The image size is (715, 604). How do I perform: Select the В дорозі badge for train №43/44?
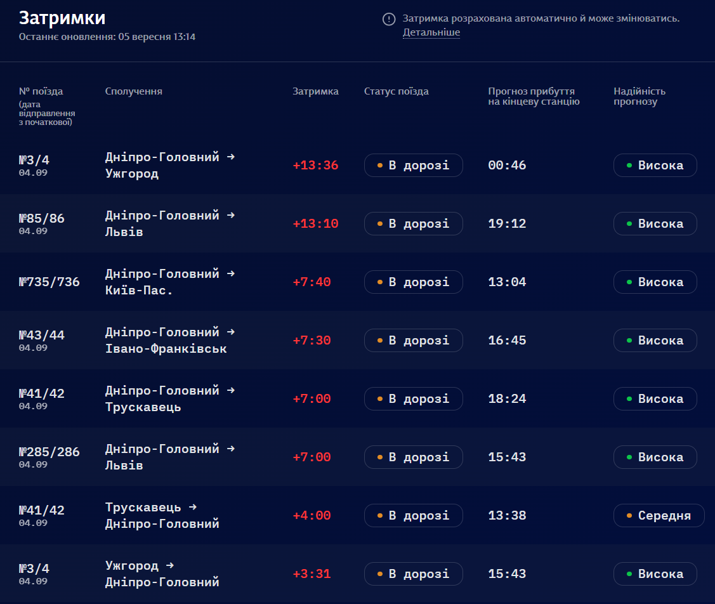(413, 341)
